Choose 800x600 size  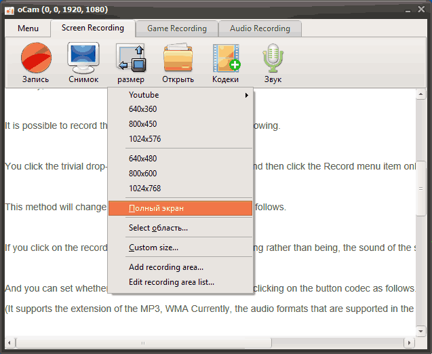pos(180,174)
